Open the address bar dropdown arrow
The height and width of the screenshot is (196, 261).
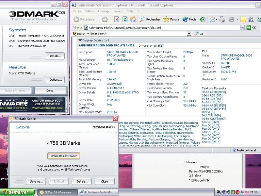click(242, 28)
